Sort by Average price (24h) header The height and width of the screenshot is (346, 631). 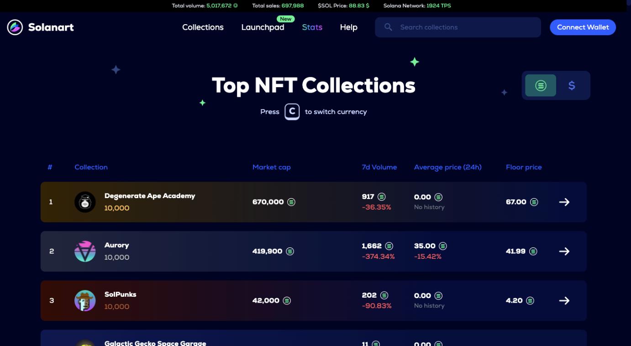tap(447, 167)
